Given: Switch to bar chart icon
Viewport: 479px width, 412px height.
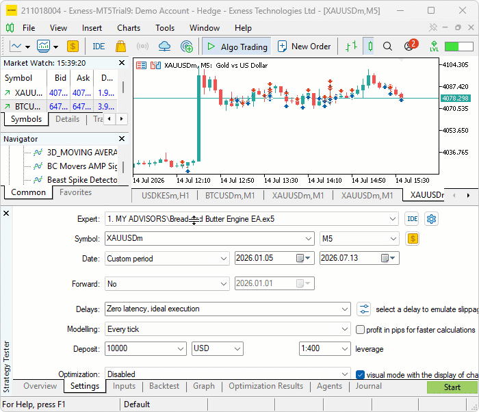Looking at the screenshot, I should click(x=352, y=47).
